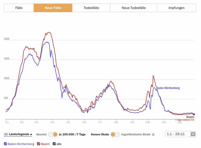Click the date range field 1.1. - 29.12.

pyautogui.click(x=178, y=134)
